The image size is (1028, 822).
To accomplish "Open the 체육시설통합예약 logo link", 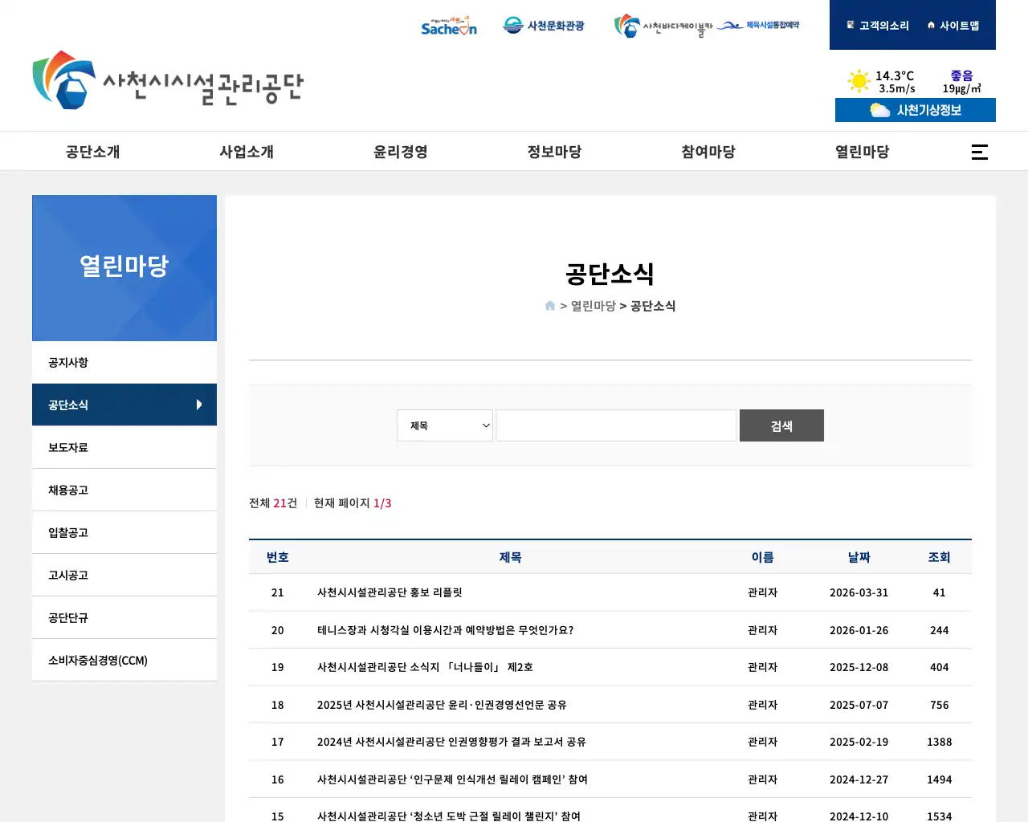I will pyautogui.click(x=758, y=25).
